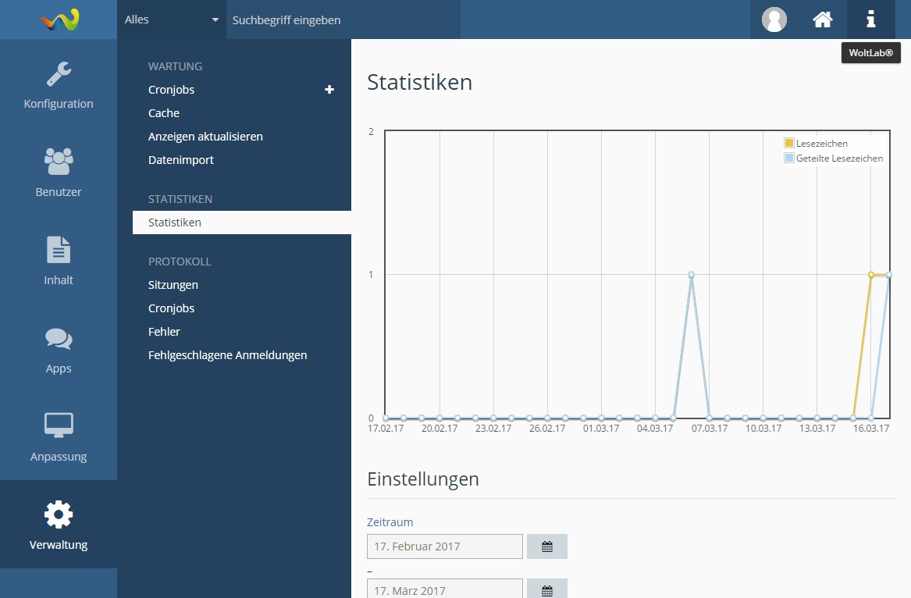Open the Konfiguration wrench section
The width and height of the screenshot is (911, 598).
(59, 84)
